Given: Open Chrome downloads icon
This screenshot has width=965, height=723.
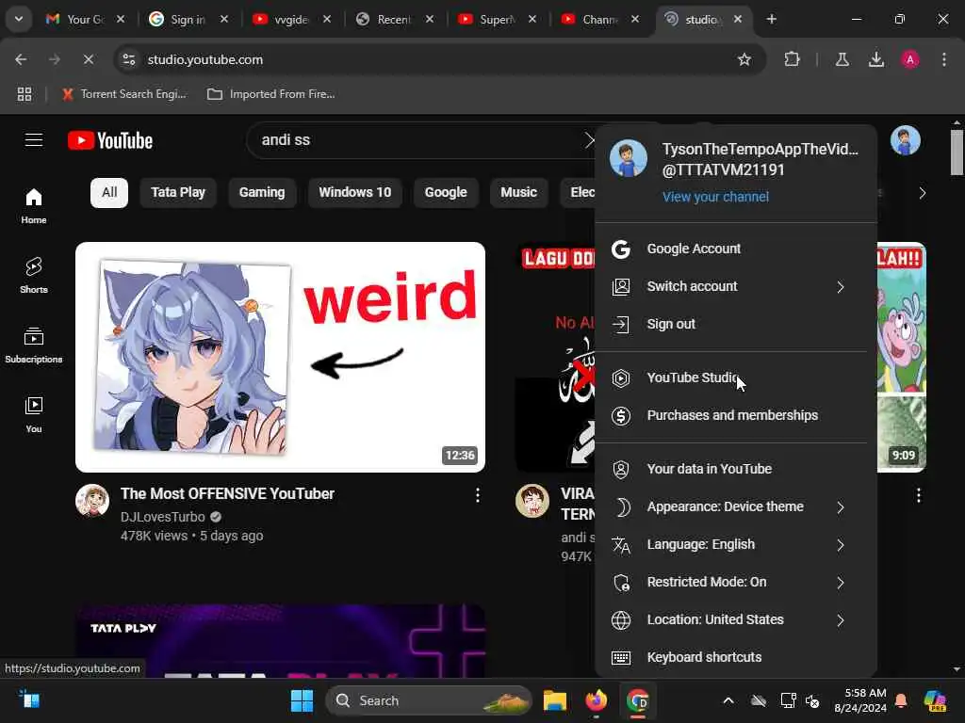Looking at the screenshot, I should point(875,59).
